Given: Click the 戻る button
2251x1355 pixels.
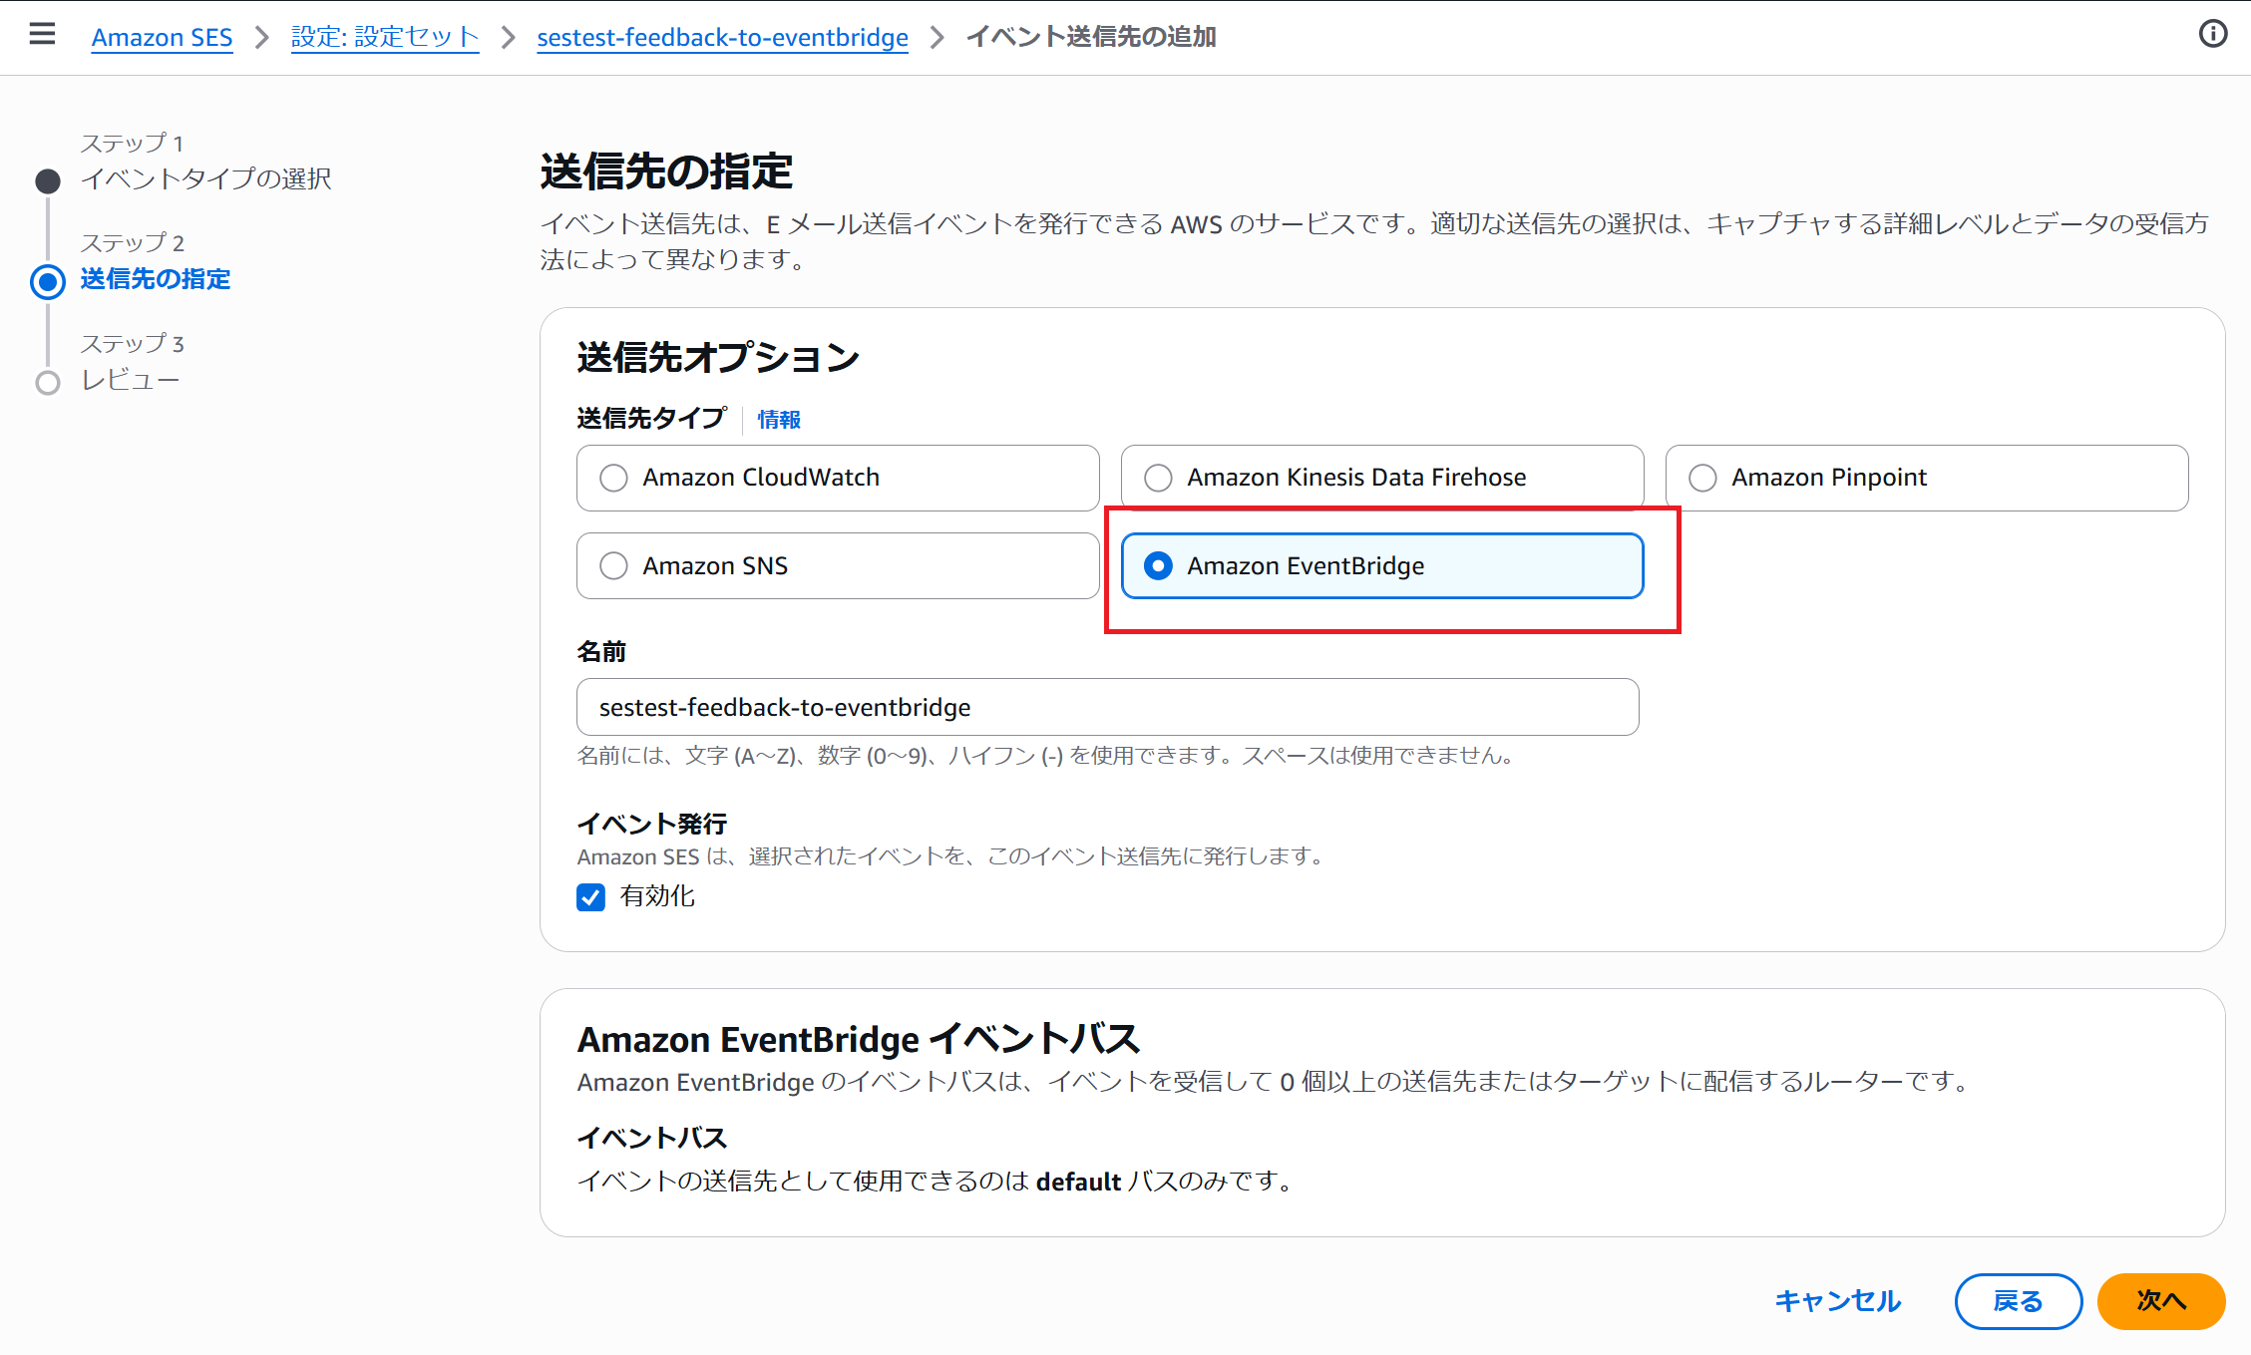Looking at the screenshot, I should coord(2018,1301).
